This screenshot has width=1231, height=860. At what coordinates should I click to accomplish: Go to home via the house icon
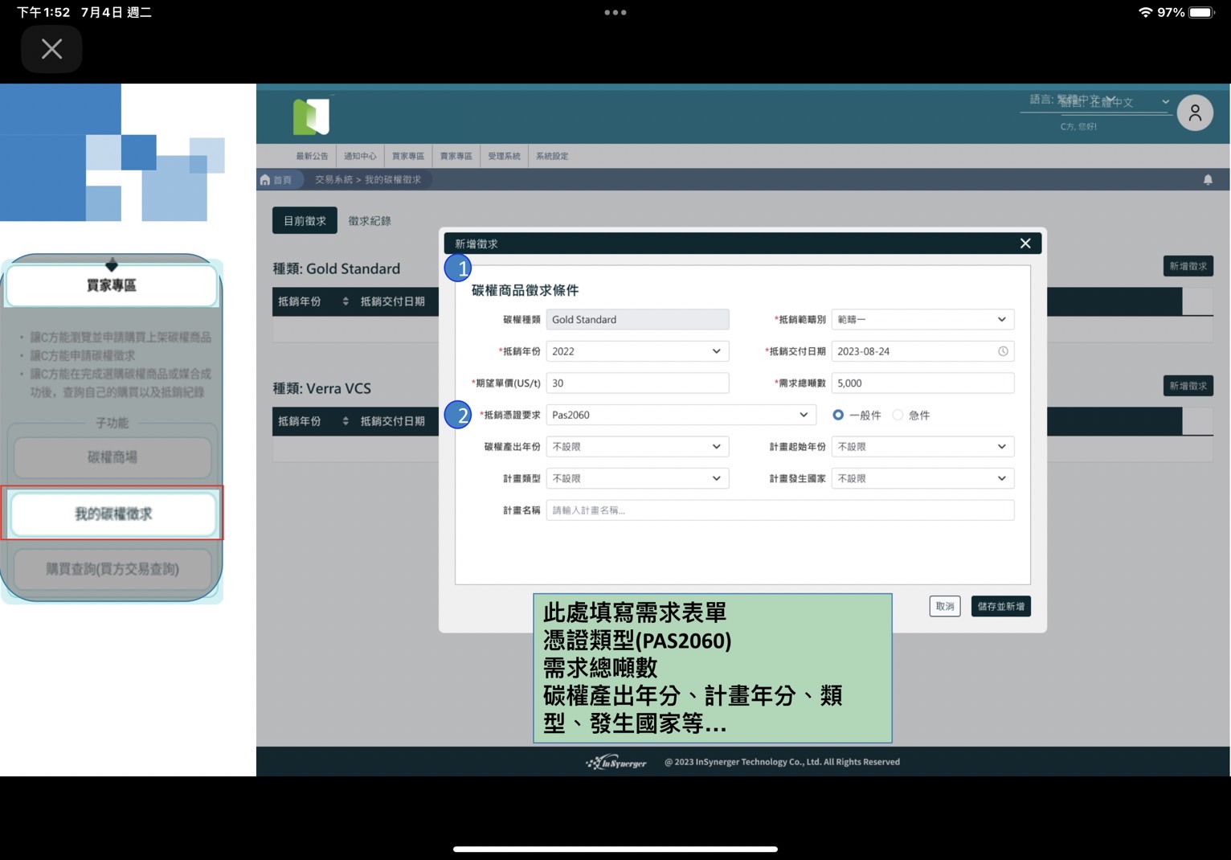(x=264, y=180)
